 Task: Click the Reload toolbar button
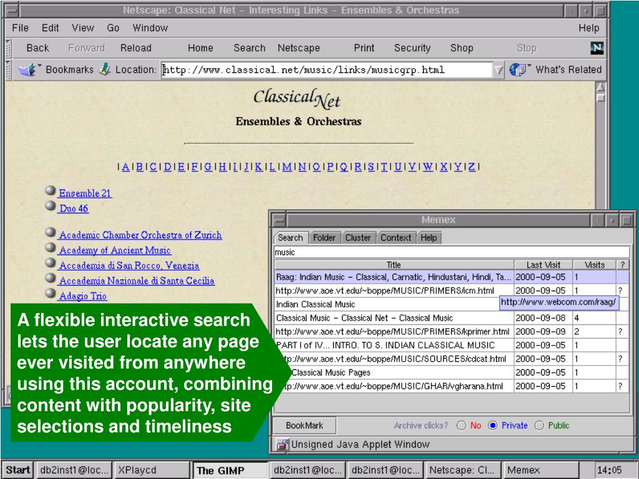[135, 48]
